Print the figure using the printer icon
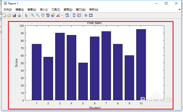 (19, 15)
